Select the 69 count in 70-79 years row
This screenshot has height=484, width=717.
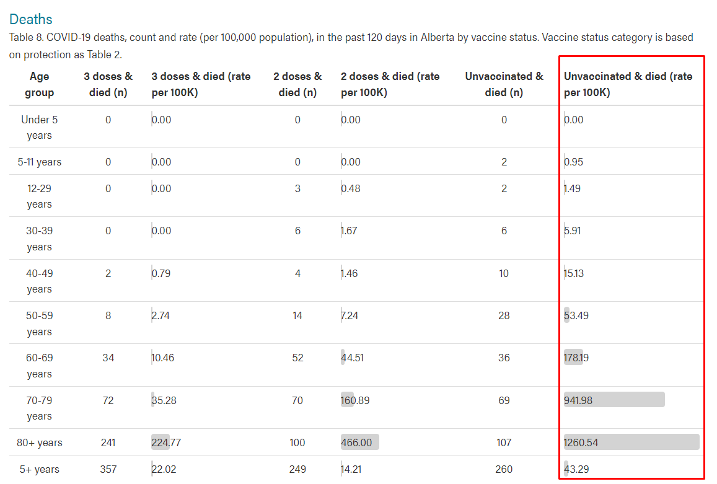(x=504, y=401)
